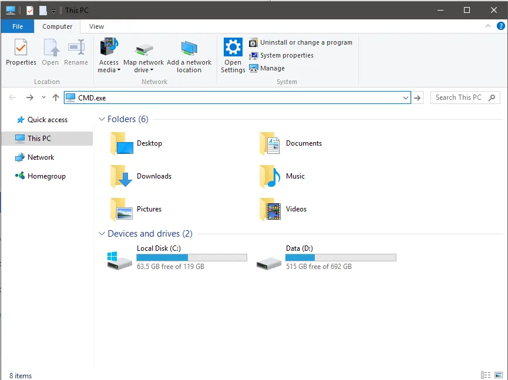
Task: Click the address bar containing CMD.exe
Action: (x=237, y=97)
